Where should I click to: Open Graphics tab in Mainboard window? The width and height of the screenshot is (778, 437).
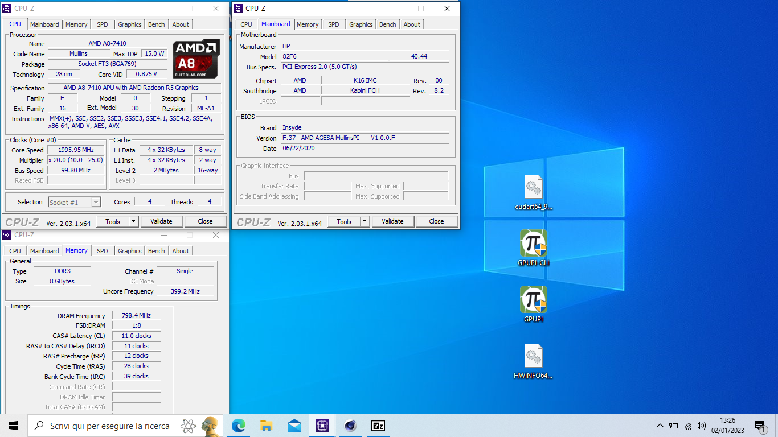coord(361,24)
